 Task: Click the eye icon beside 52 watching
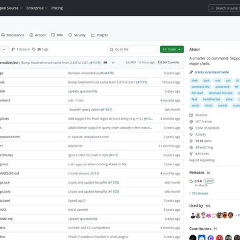191,147
